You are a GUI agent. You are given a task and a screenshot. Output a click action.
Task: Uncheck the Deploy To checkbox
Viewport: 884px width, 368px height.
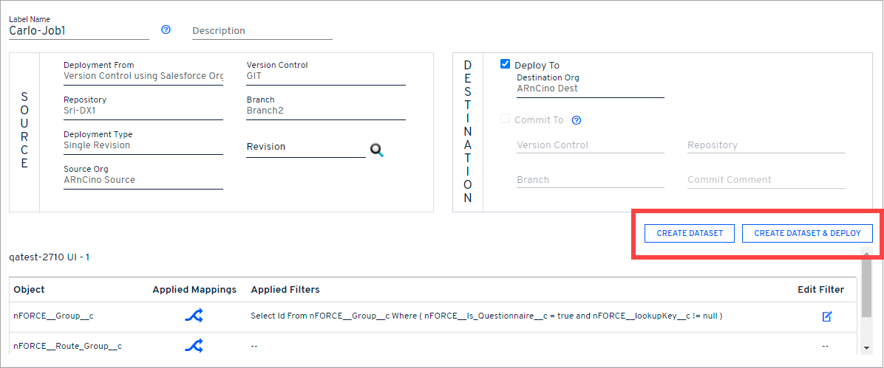coord(506,64)
